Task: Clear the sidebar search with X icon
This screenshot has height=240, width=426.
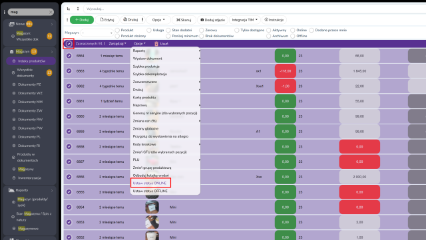Action: (51, 12)
